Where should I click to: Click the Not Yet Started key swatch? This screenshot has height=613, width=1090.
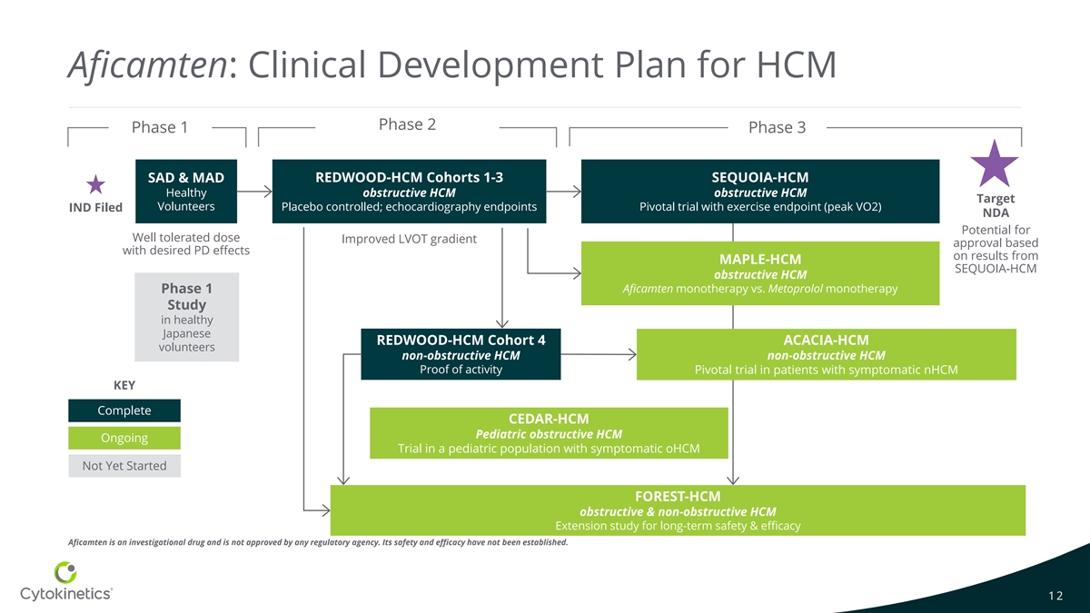124,466
